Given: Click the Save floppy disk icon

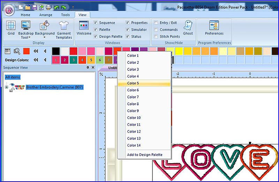Looking at the screenshot, I should (x=35, y=7).
